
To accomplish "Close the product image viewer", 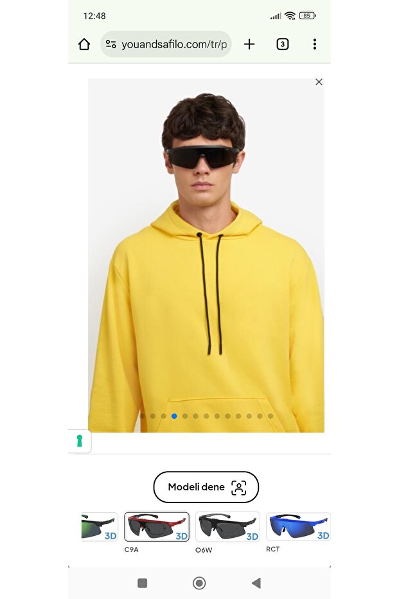I will coord(319,82).
